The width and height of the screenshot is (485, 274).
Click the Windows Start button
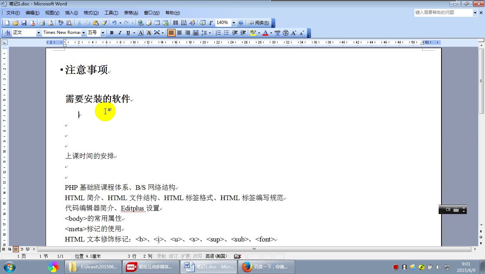9,267
